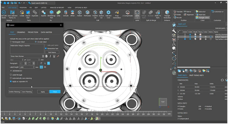
Task: Switch to the DATA MATRIX tab
Action: (x=47, y=32)
